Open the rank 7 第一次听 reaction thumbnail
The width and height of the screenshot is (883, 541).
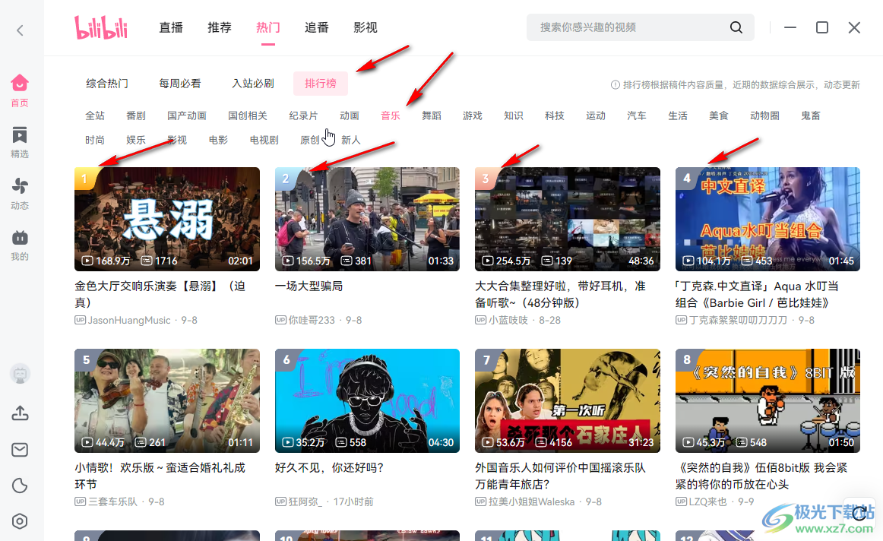[568, 401]
